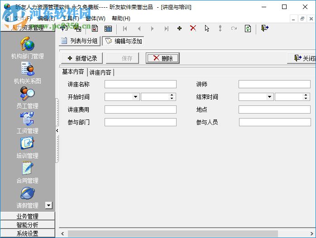Screen dimensions: 316x238
Task: Click the 地点 input field
Action: [x=274, y=109]
